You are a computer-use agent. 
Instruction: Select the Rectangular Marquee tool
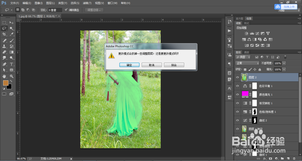click(4, 23)
